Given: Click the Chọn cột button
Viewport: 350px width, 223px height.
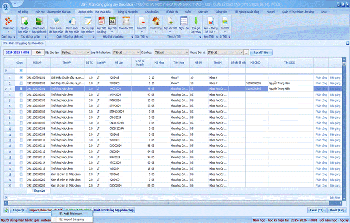Looking at the screenshot, I should tap(19, 210).
